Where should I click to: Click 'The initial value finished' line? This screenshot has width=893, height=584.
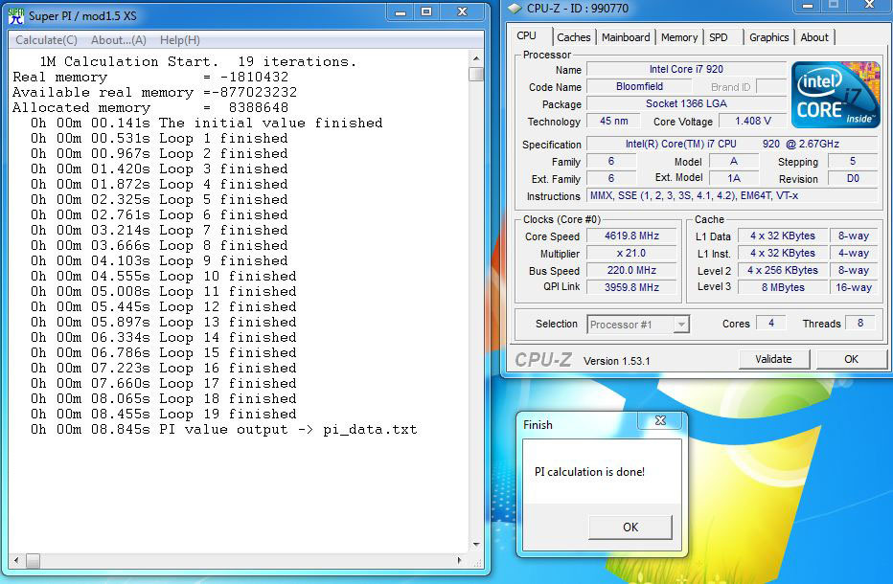pyautogui.click(x=207, y=123)
